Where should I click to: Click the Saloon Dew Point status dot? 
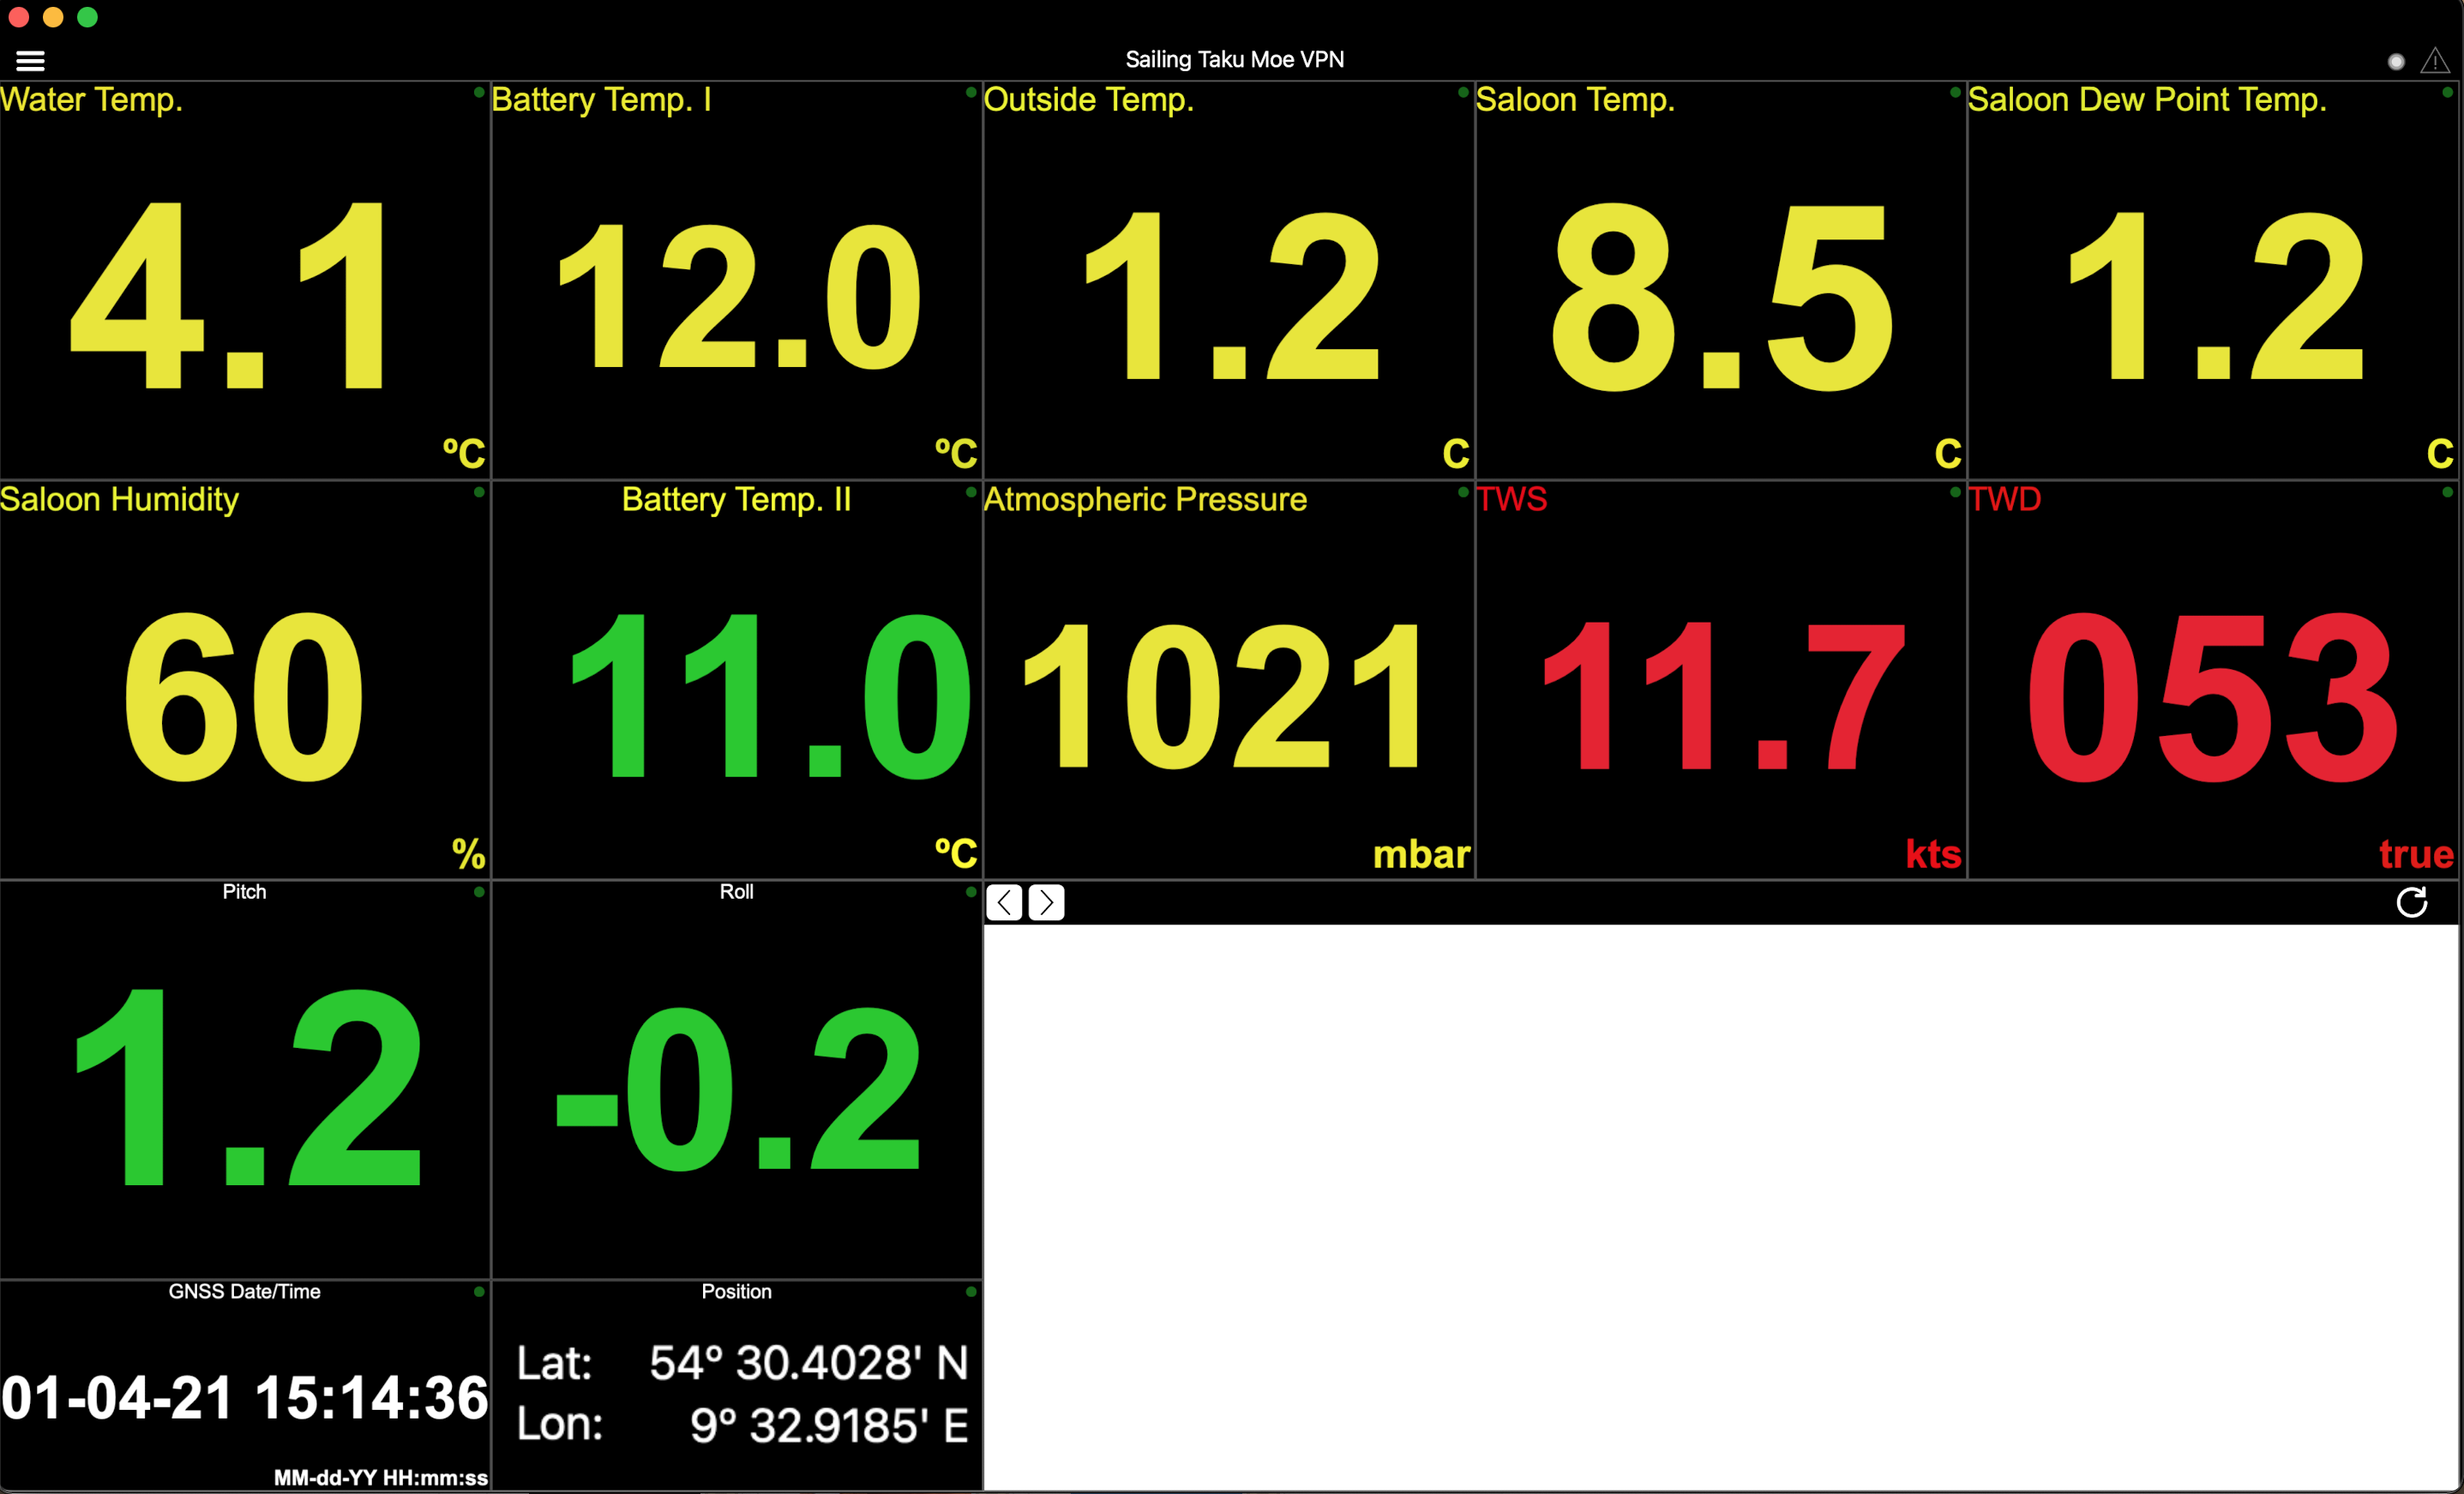(x=2446, y=92)
